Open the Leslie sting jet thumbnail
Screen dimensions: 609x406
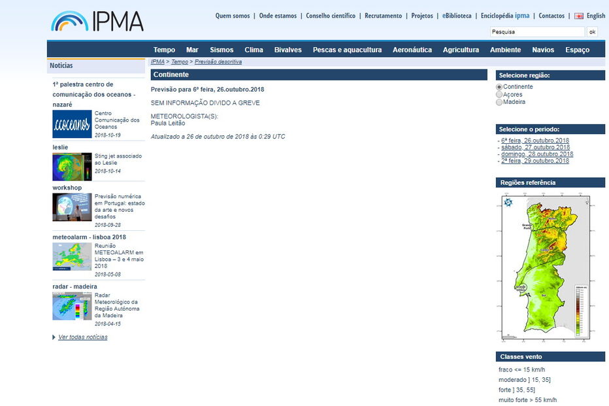click(x=72, y=167)
